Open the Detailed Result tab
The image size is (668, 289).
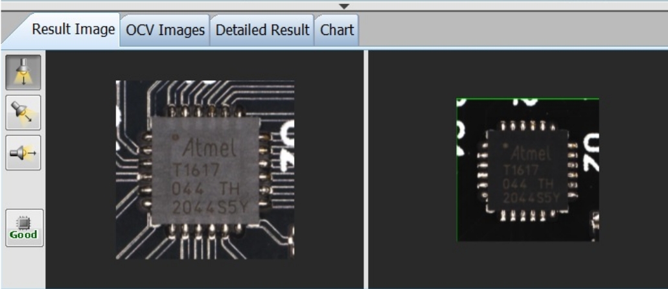[x=262, y=30]
